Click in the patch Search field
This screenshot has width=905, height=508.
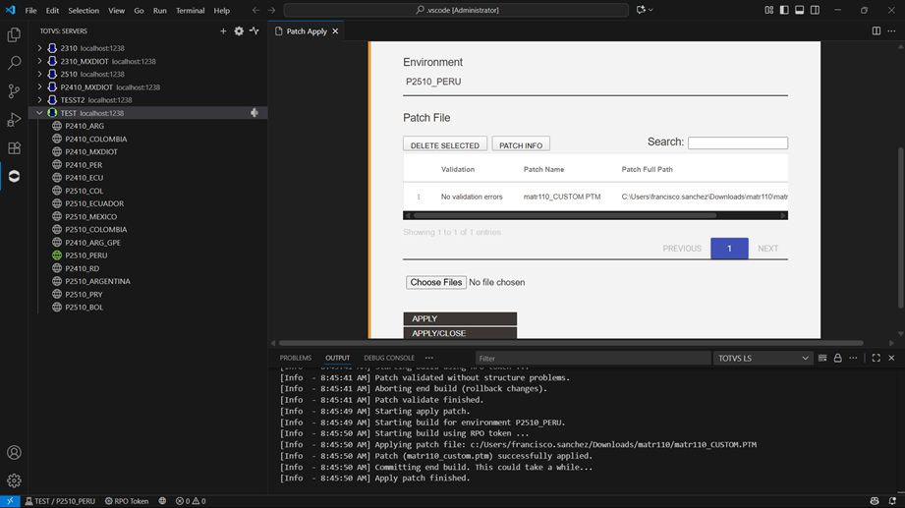point(738,142)
